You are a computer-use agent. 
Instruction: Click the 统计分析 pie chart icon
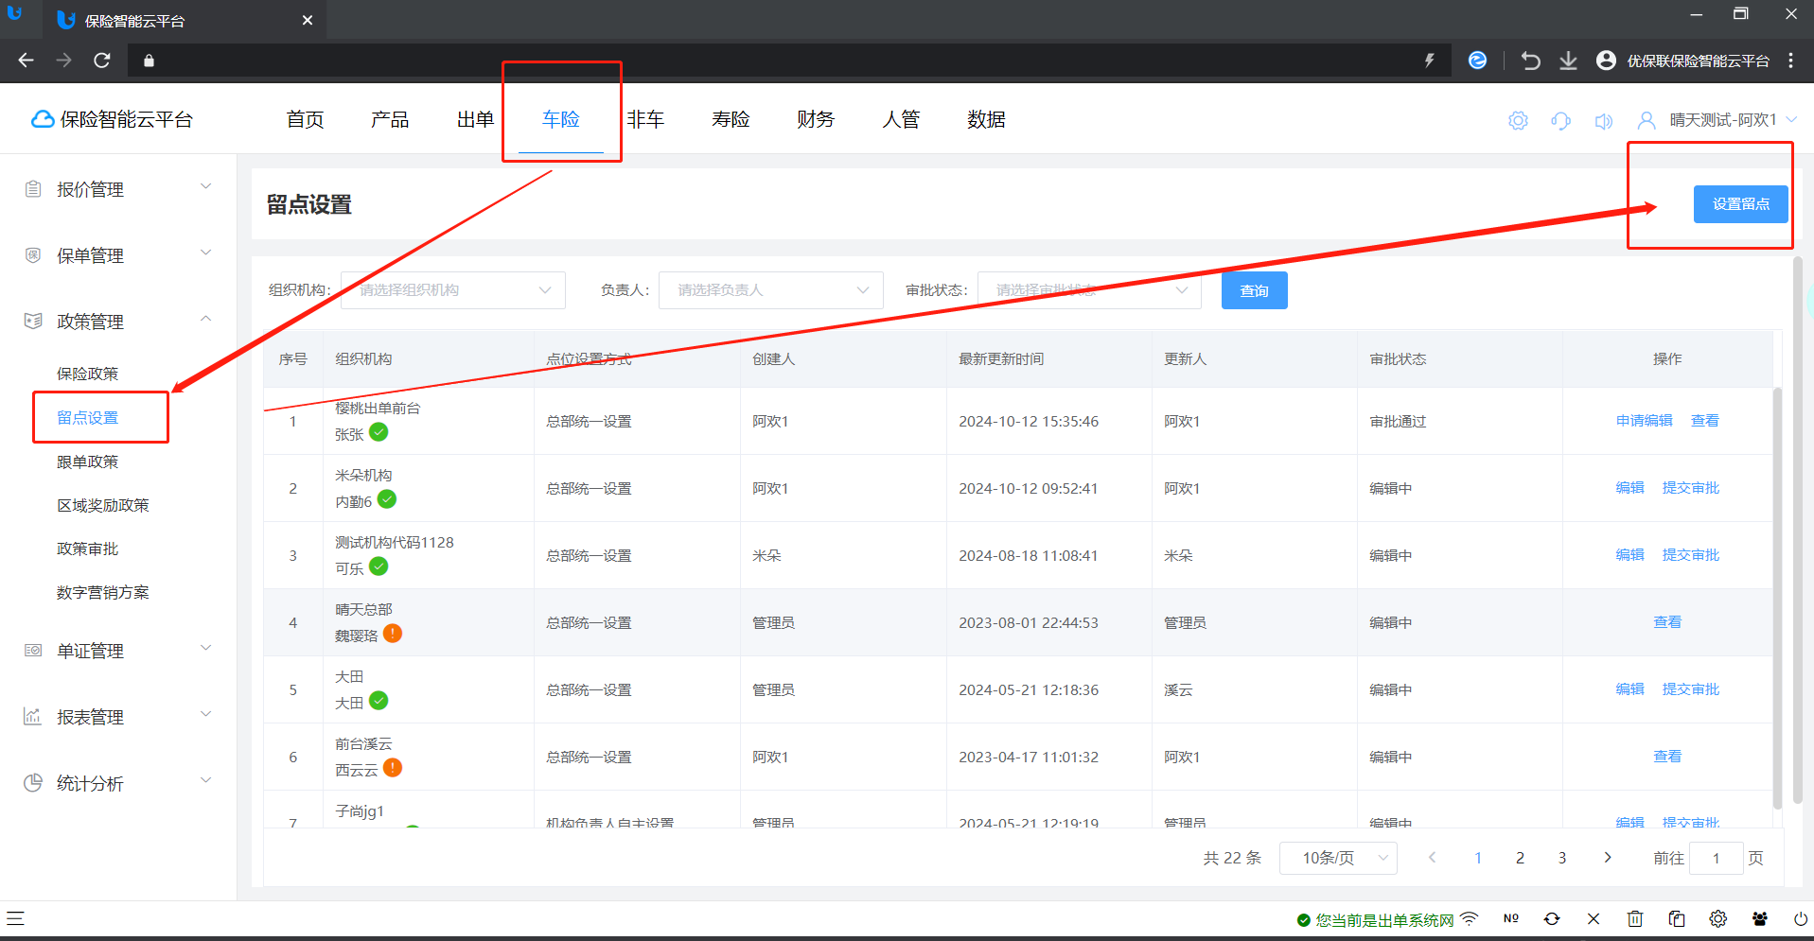point(33,782)
